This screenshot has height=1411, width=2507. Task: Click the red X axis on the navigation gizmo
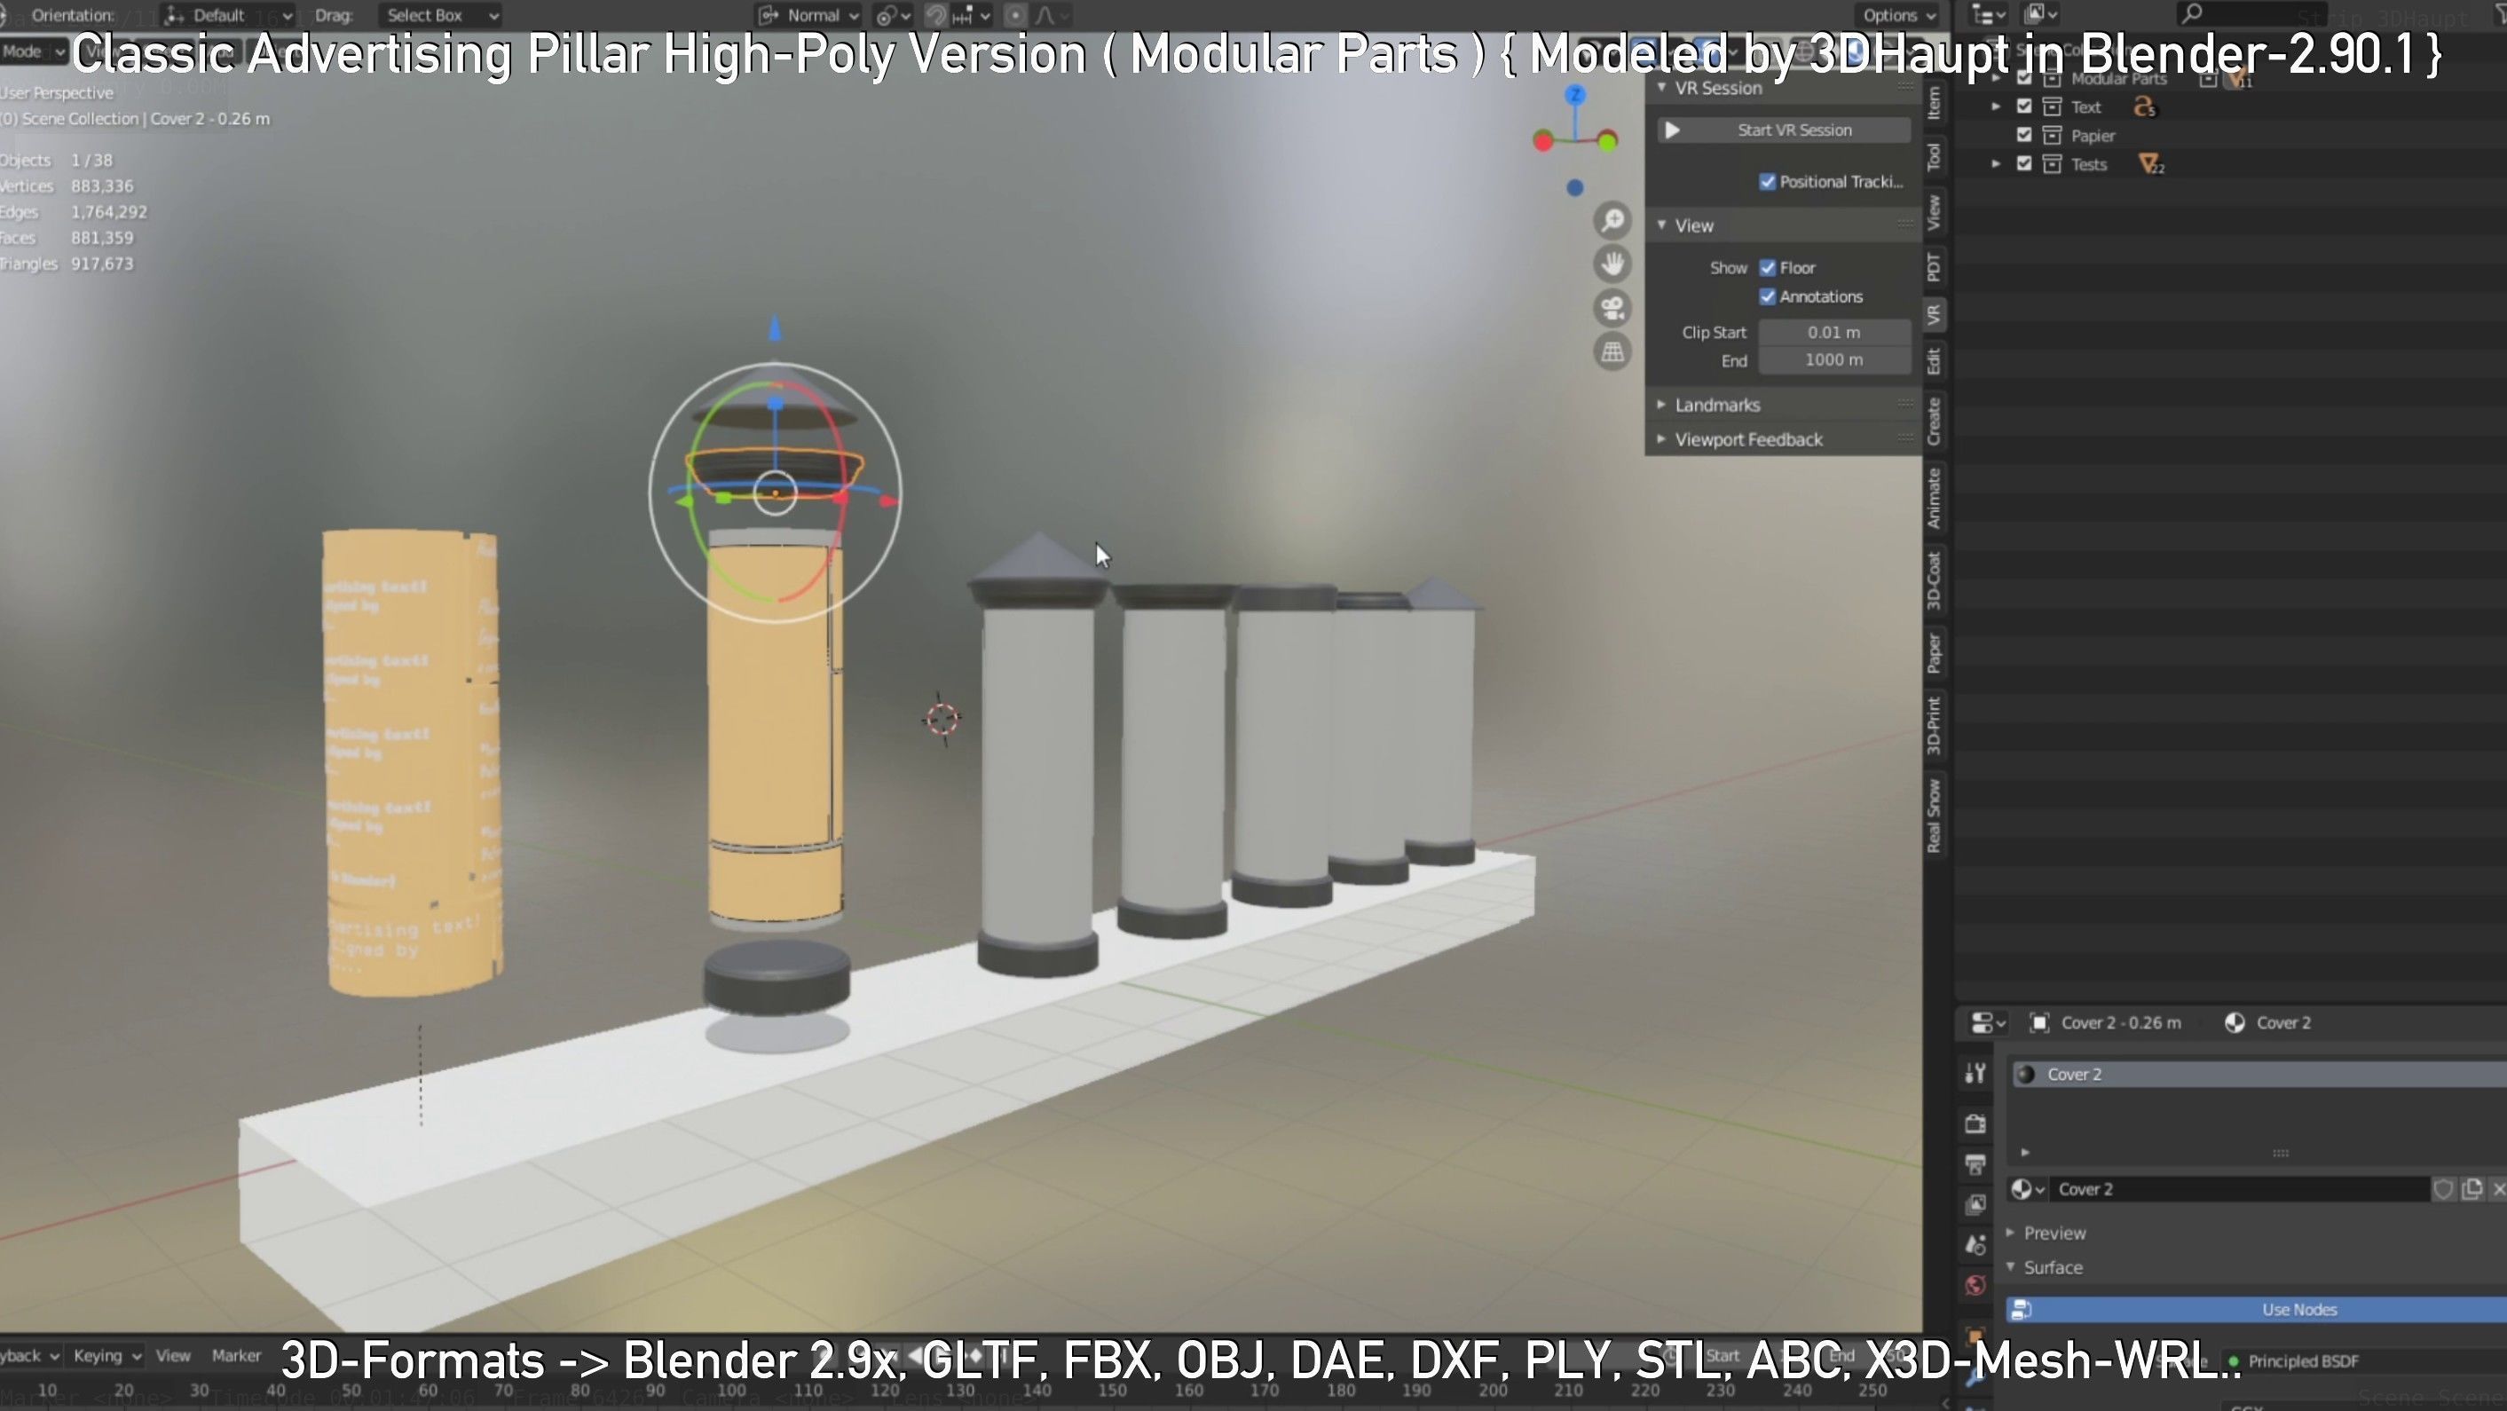coord(1542,142)
